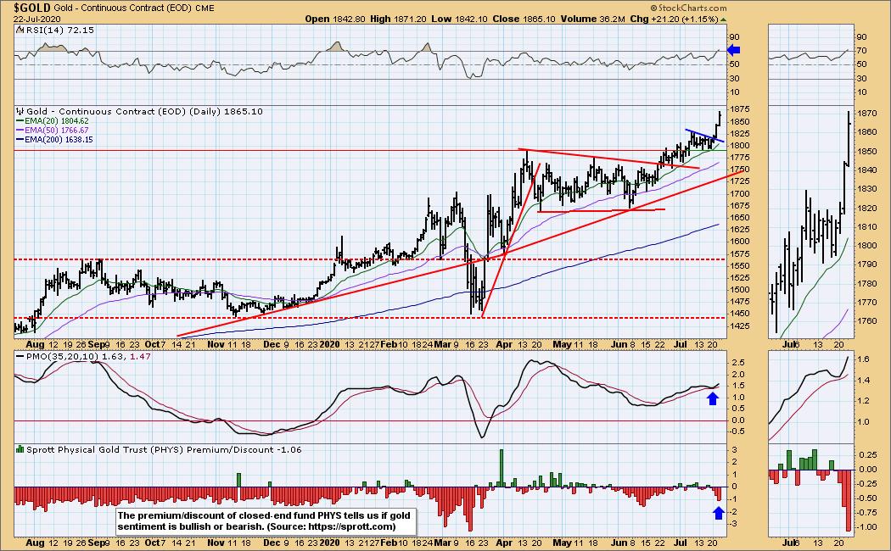Click the PMO(35,20,10) 1.63 indicator label
Viewport: 891px width, 551px height.
pyautogui.click(x=76, y=356)
